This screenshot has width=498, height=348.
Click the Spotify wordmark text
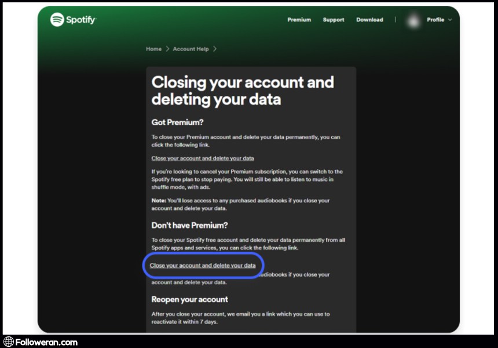(81, 20)
